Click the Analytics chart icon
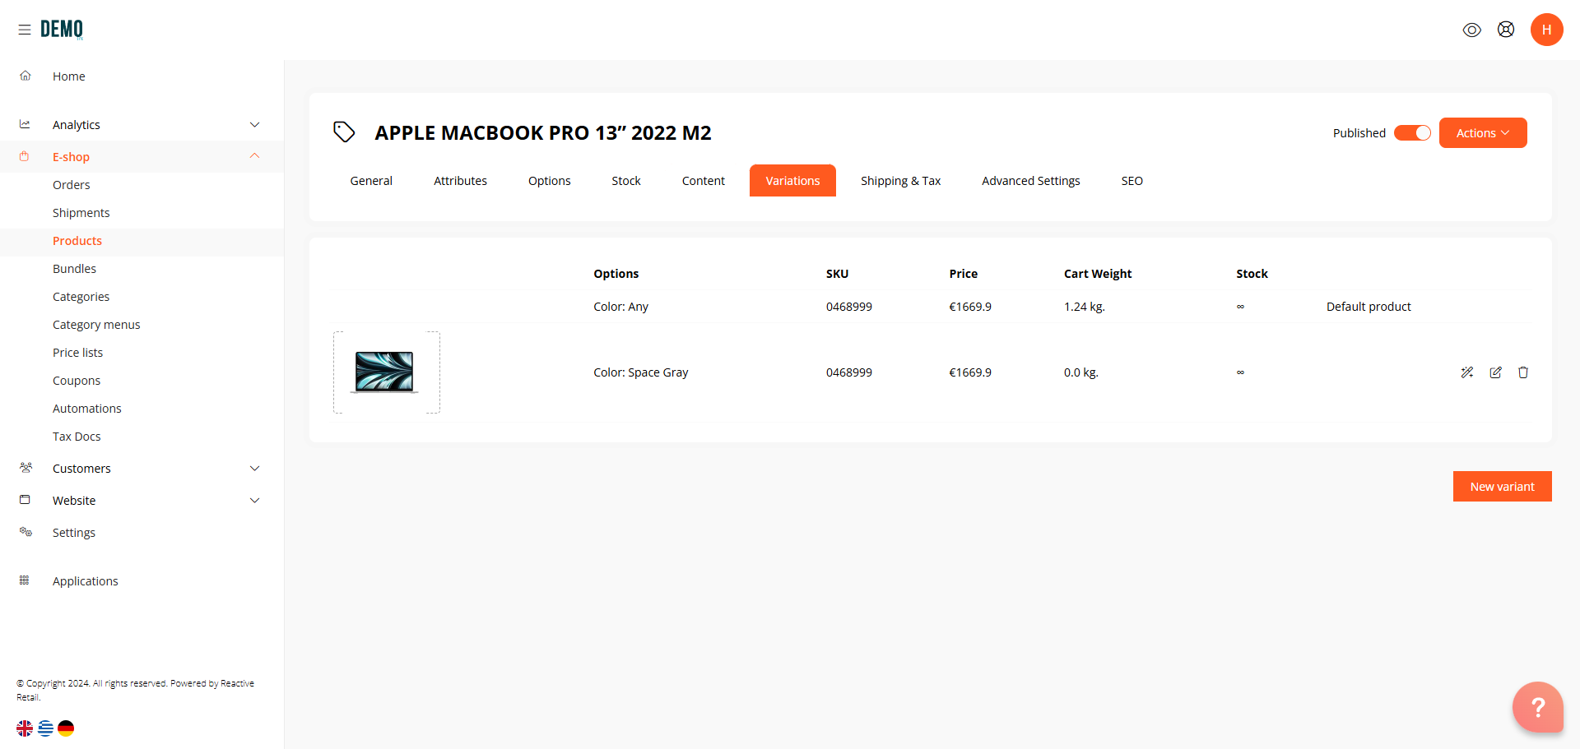Viewport: 1580px width, 749px height. click(26, 124)
